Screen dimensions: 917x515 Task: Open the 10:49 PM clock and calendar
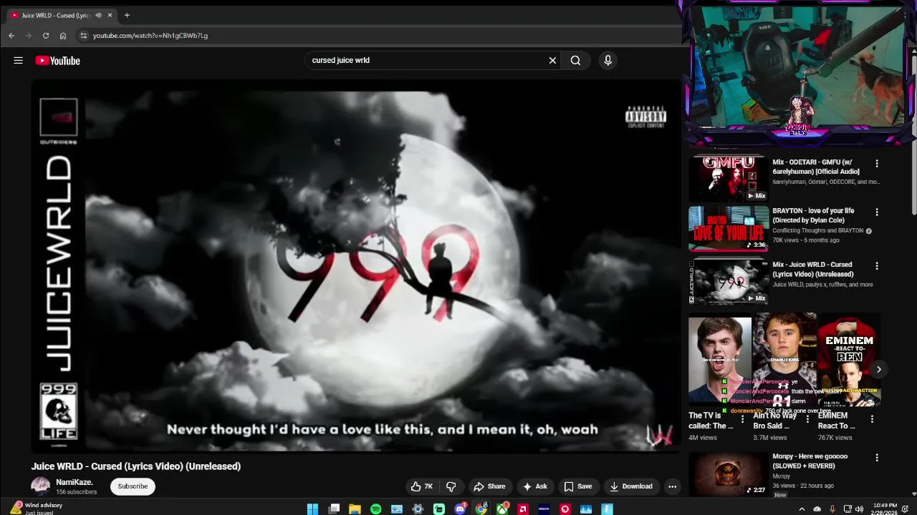pos(883,509)
